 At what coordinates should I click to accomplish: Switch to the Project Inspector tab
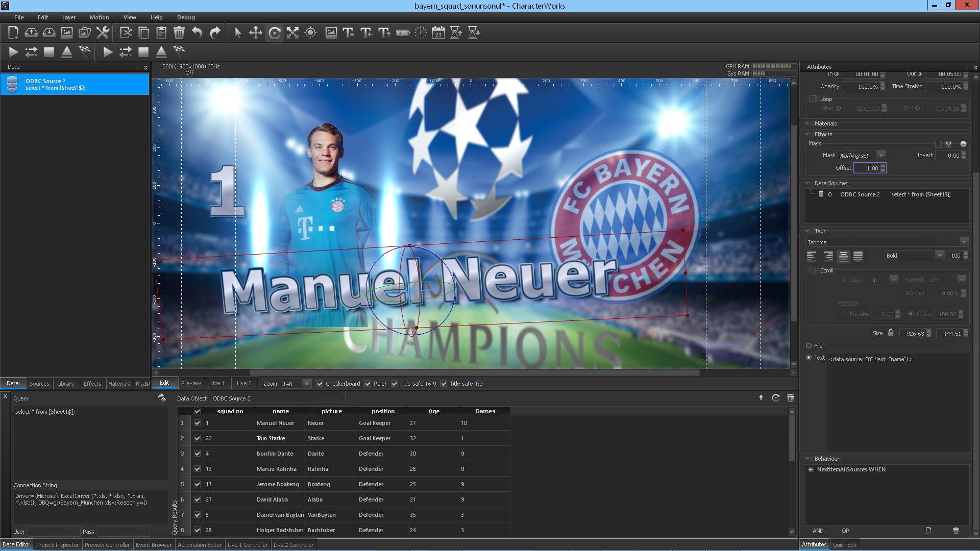pyautogui.click(x=57, y=545)
